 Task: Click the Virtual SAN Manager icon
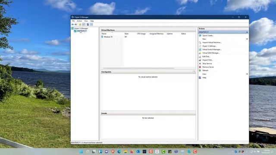(200, 53)
